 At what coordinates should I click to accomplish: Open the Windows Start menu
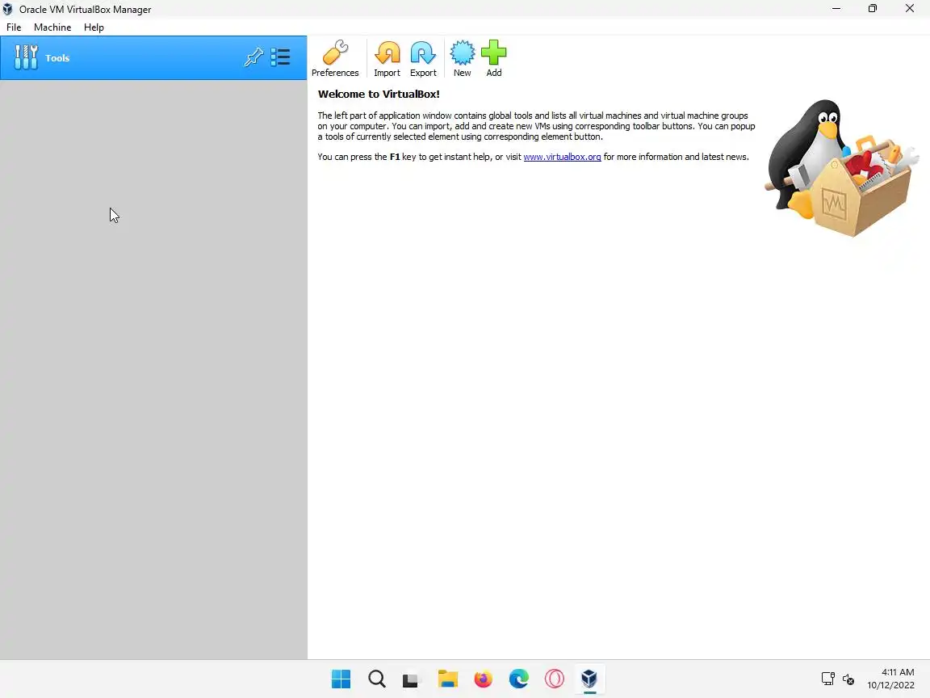pos(341,679)
